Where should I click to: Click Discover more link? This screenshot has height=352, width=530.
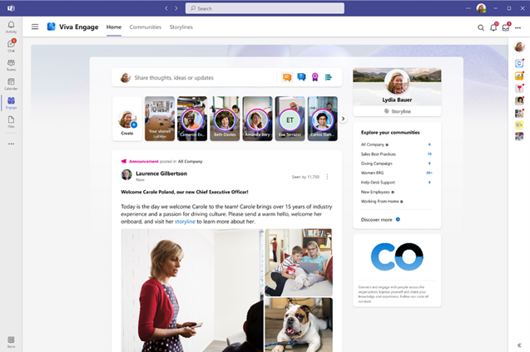point(377,219)
